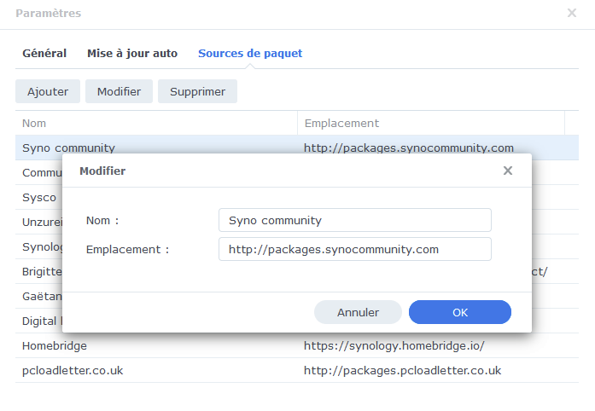Click the Emplacement column header
The height and width of the screenshot is (411, 595).
[x=431, y=123]
